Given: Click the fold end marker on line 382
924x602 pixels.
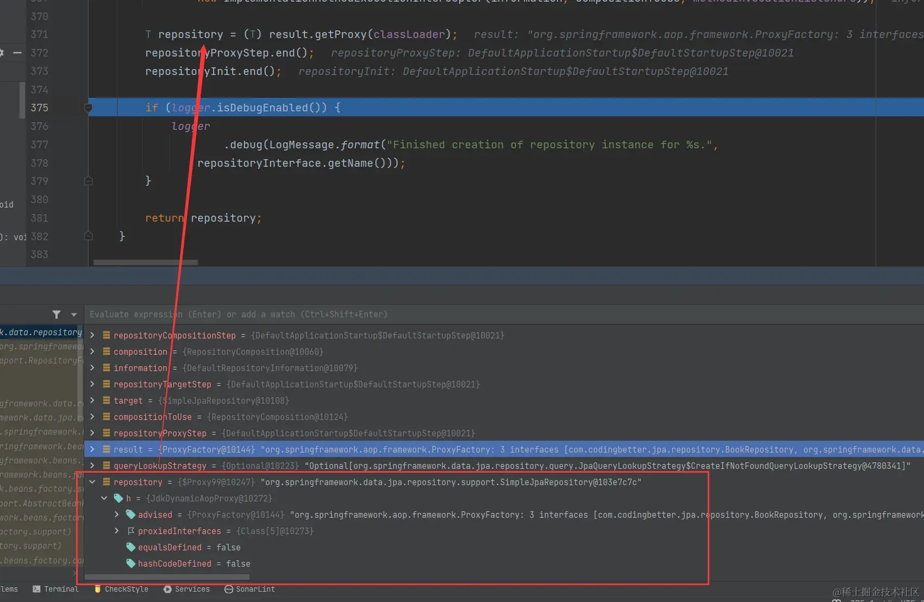Looking at the screenshot, I should click(x=88, y=236).
